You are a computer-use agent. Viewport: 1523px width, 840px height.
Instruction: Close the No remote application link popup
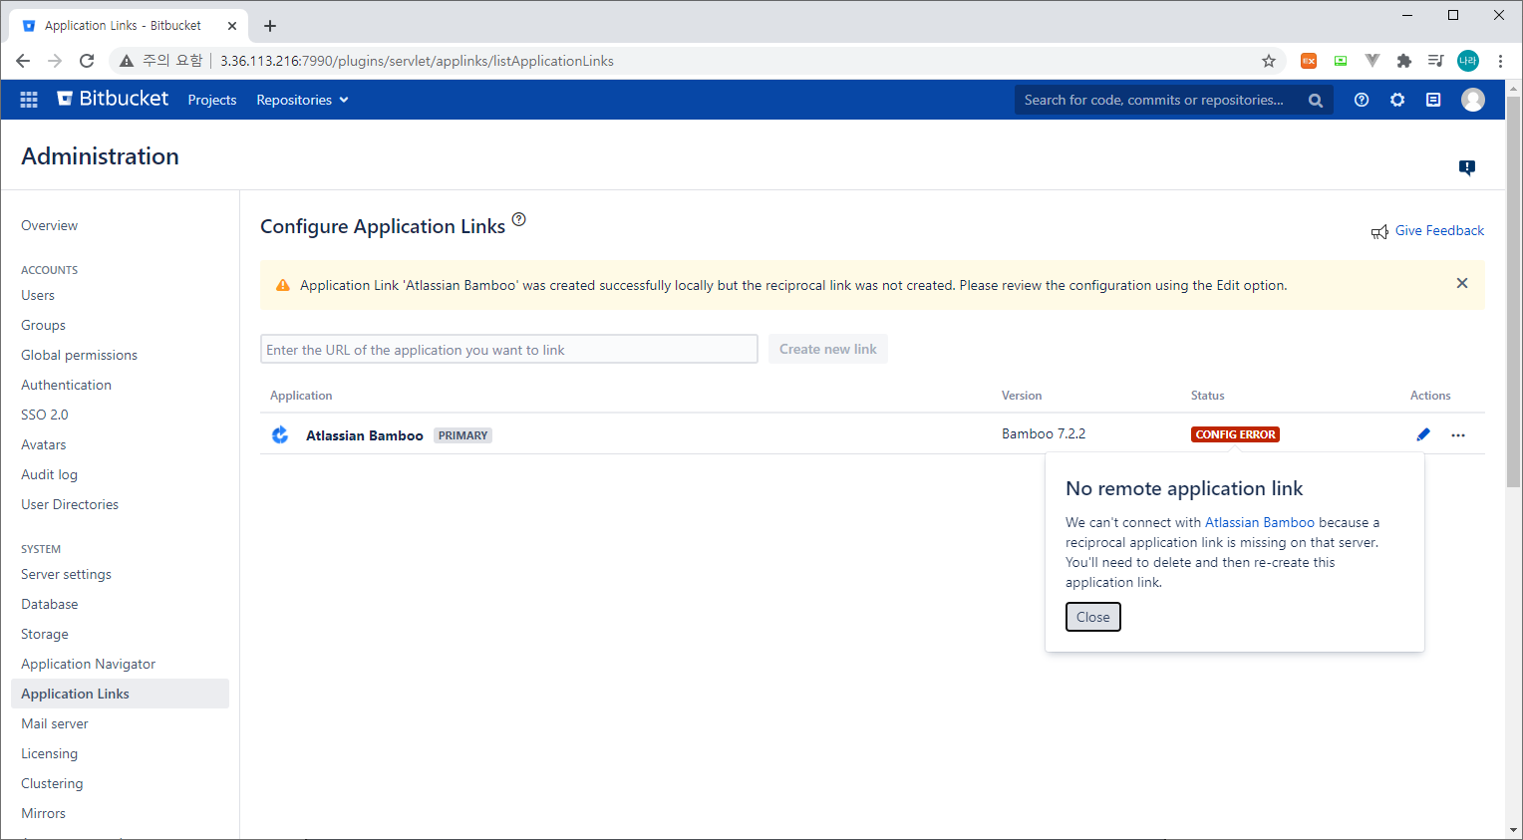[x=1093, y=617]
